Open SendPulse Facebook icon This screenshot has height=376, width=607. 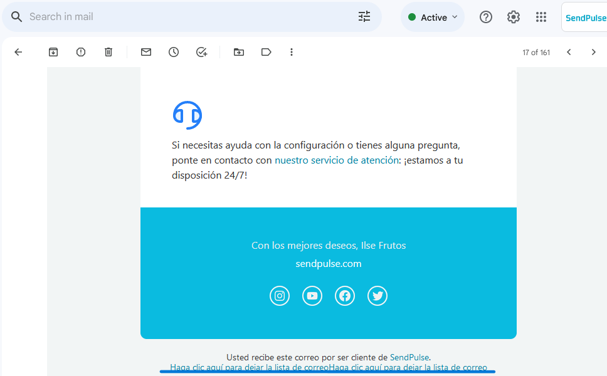pos(344,296)
